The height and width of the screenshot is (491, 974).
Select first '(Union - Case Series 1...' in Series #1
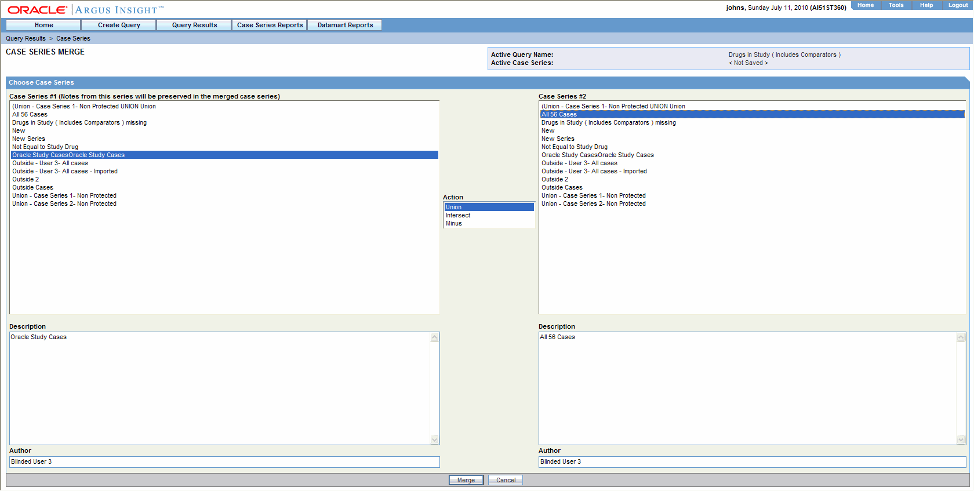pos(224,106)
